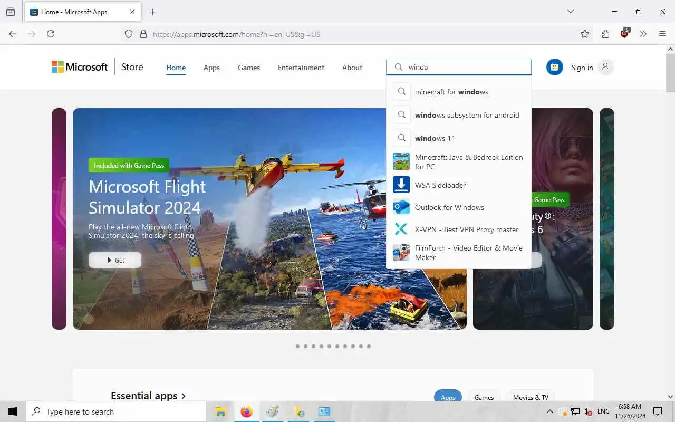Open WSA Sideloader app suggestion
The image size is (675, 422).
click(459, 185)
